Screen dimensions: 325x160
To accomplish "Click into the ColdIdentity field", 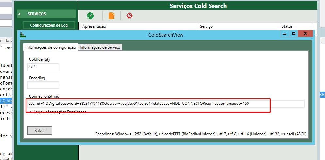I will 43,67.
